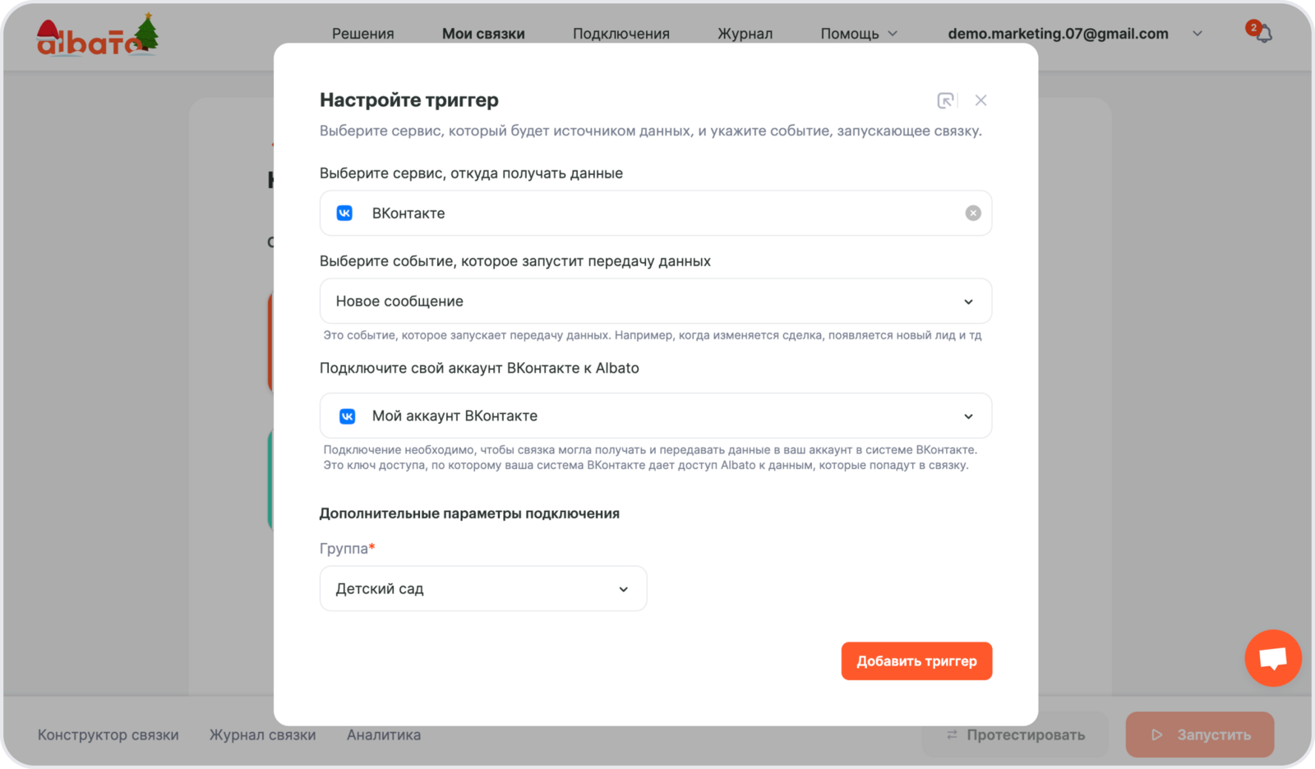Open the notifications bell
Viewport: 1315px width, 769px height.
(x=1263, y=34)
